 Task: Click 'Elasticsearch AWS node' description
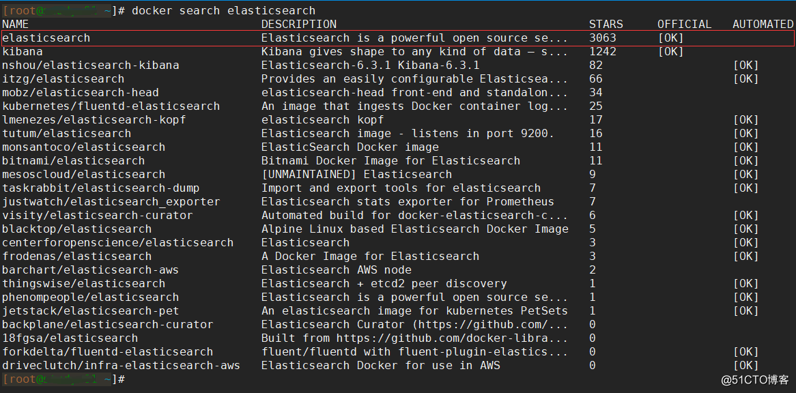[x=337, y=270]
